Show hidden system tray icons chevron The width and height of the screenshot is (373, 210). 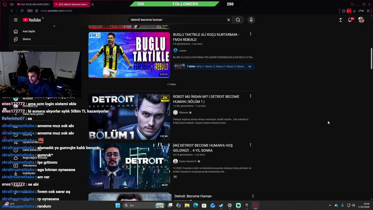click(330, 205)
